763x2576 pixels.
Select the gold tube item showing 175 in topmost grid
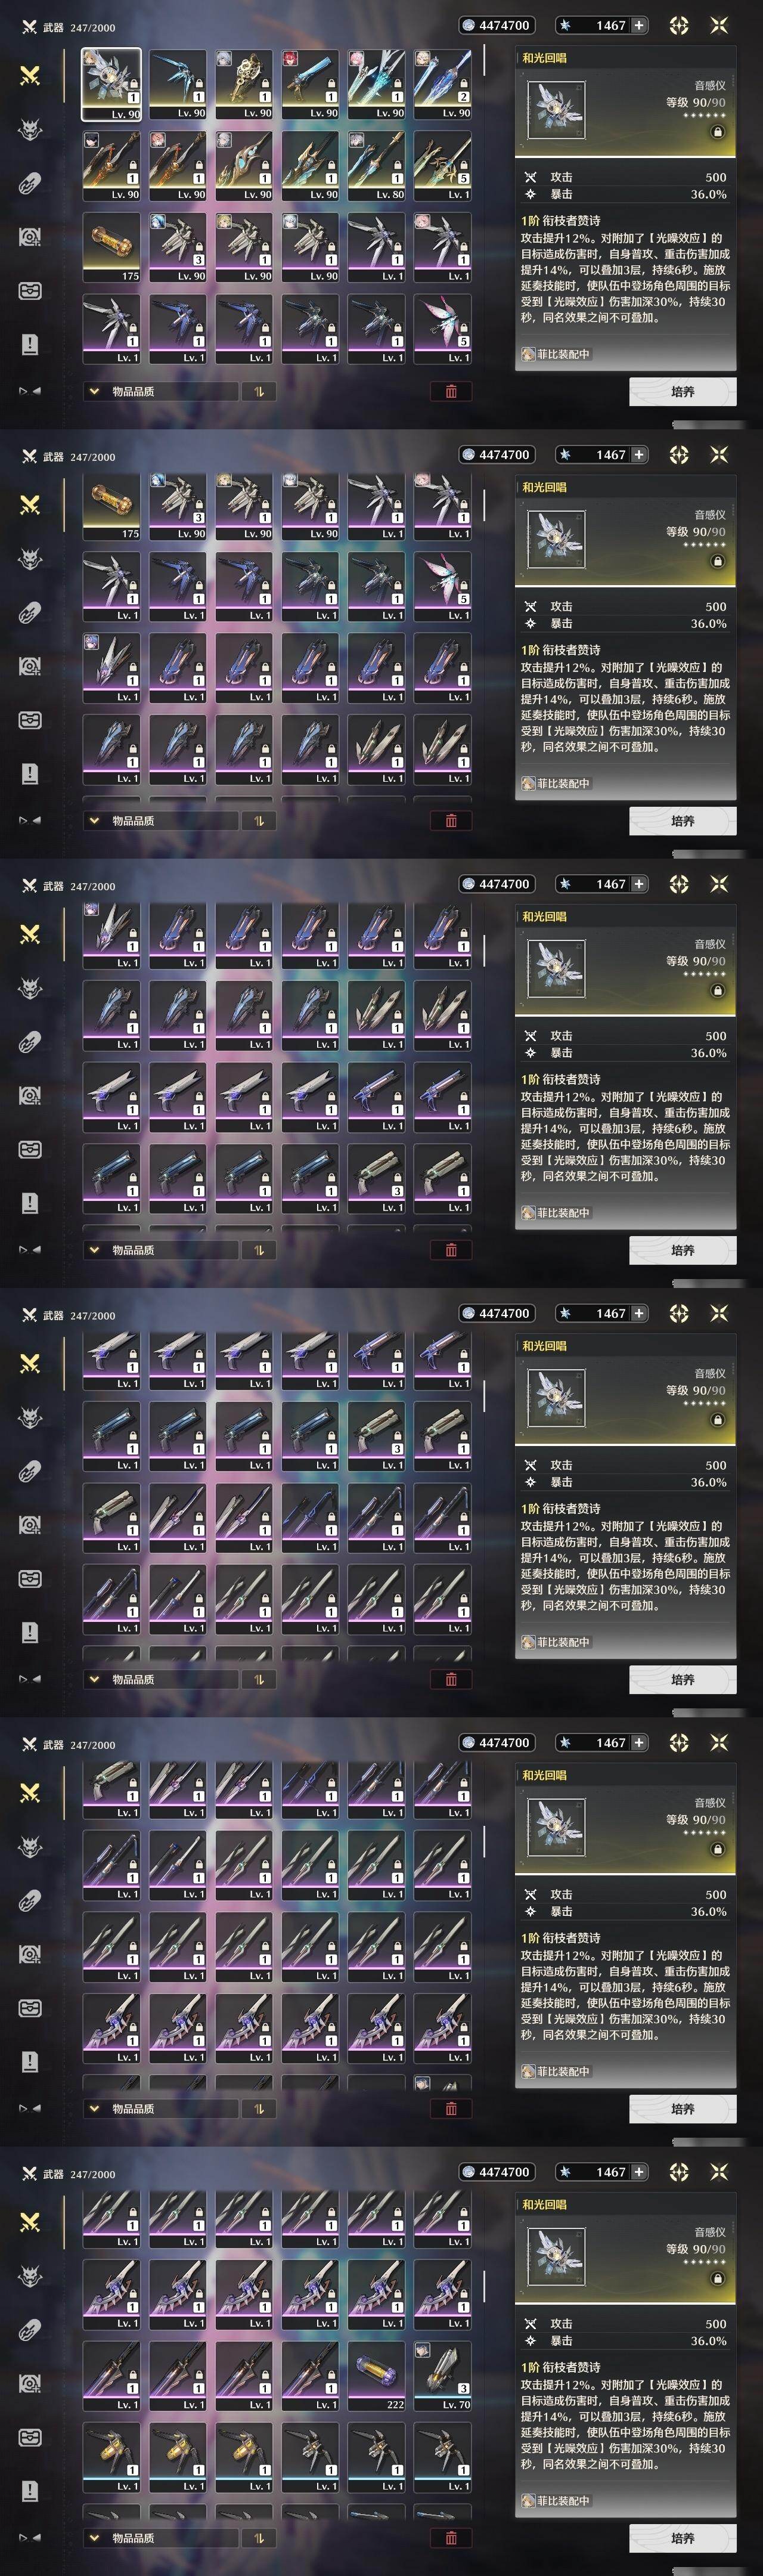[x=112, y=248]
